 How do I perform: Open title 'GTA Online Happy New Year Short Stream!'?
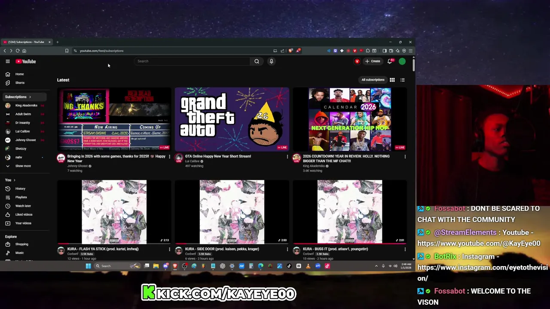(218, 156)
